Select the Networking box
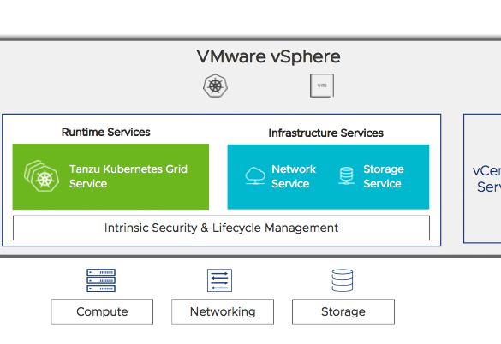Viewport: 501px width, 344px height. (223, 311)
